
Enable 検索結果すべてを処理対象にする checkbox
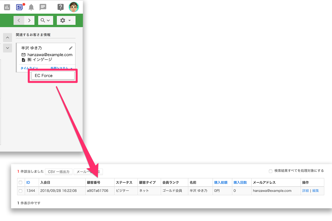click(271, 171)
